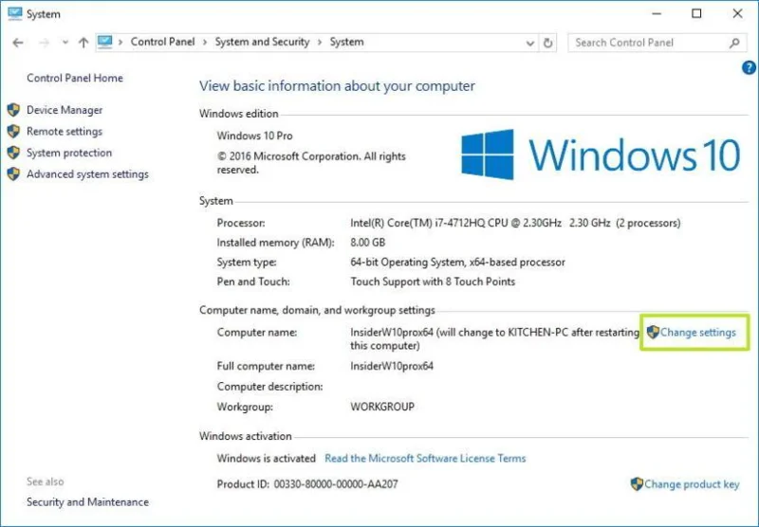Click the magnifier search icon
This screenshot has height=527, width=759.
click(734, 43)
